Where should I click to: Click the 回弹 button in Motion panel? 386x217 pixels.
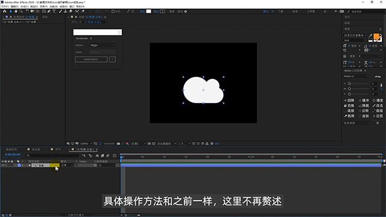coord(349,101)
